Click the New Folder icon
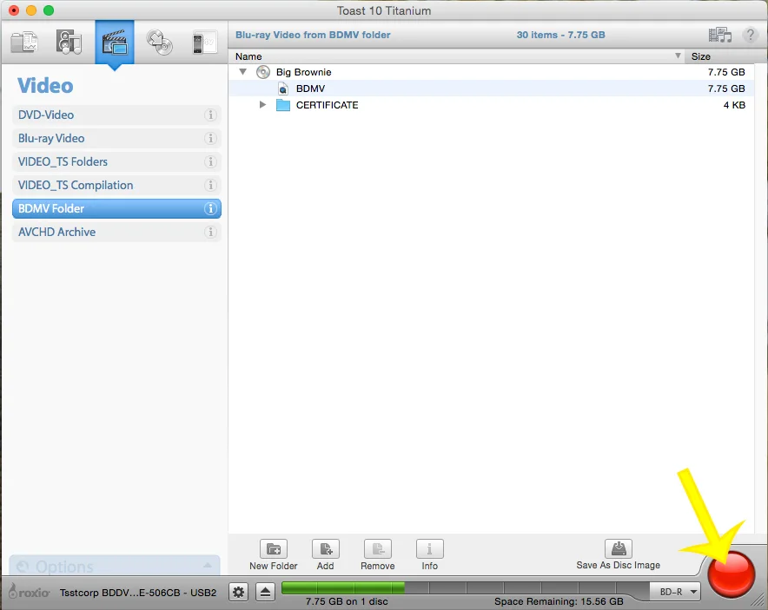768x610 pixels. (x=274, y=549)
